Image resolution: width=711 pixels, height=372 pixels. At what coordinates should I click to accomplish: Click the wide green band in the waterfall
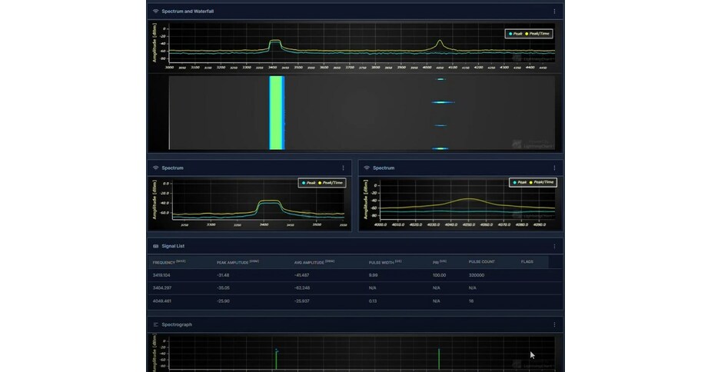pos(275,112)
